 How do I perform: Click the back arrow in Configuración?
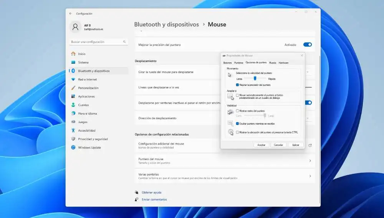71,13
